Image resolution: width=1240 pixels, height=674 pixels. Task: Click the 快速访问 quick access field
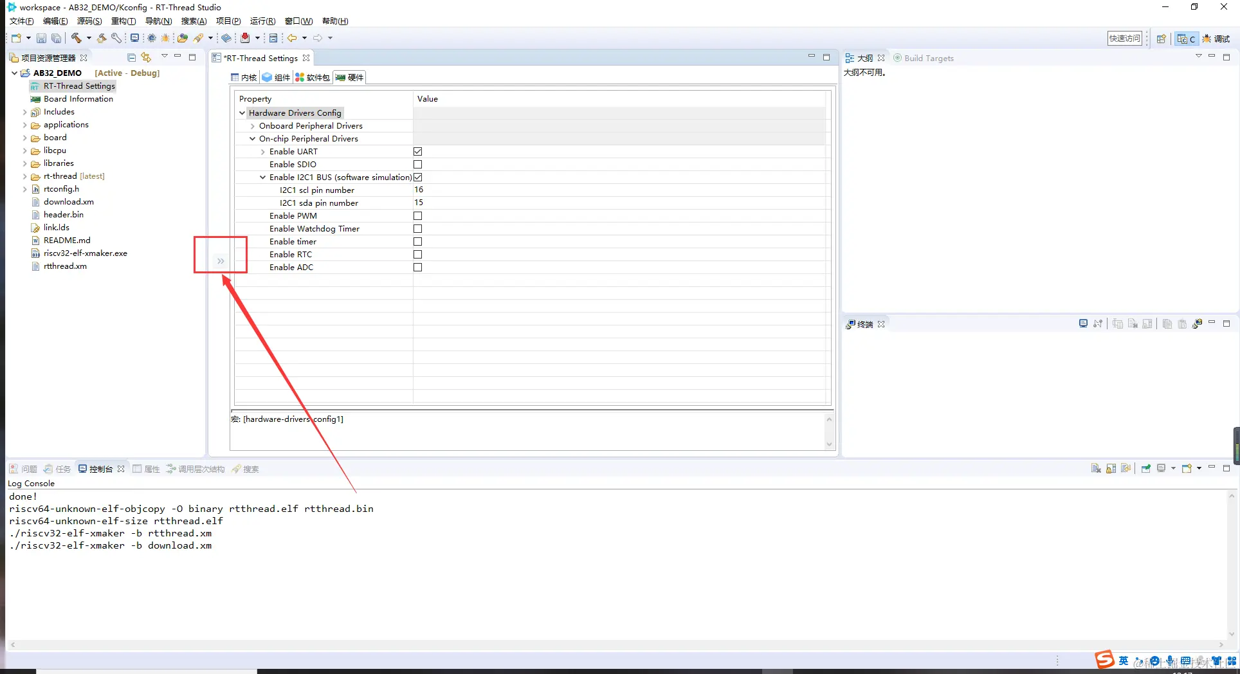tap(1124, 39)
